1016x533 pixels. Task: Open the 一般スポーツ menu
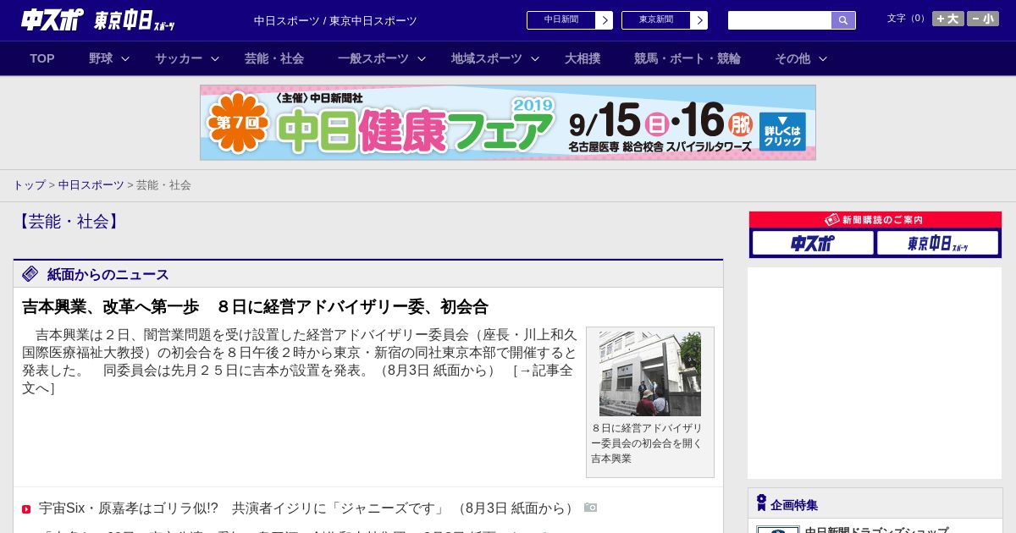(x=373, y=58)
